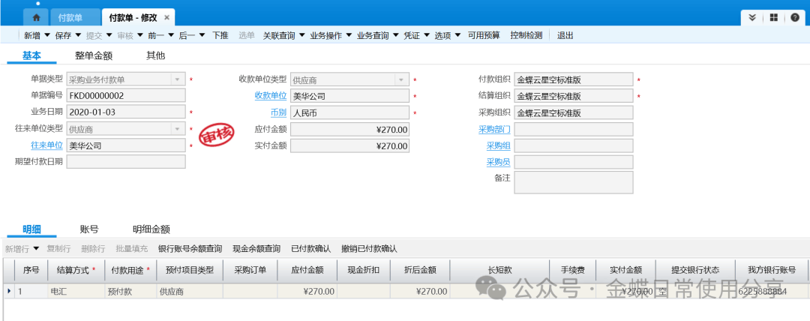810x321 pixels.
Task: Click the 备注 text area
Action: pos(573,182)
